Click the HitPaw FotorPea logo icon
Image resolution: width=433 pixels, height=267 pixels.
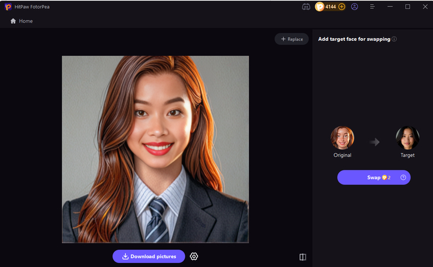tap(8, 7)
